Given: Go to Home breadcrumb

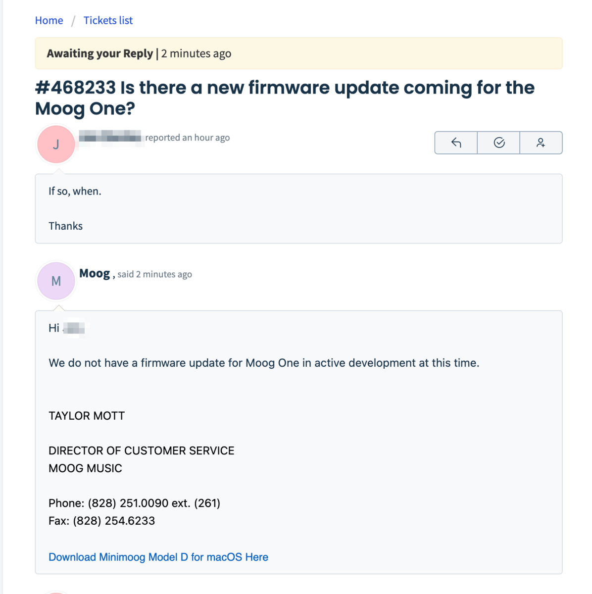Looking at the screenshot, I should pyautogui.click(x=49, y=20).
